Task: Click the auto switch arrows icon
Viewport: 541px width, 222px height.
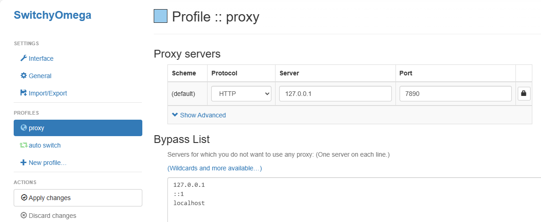Action: (24, 145)
